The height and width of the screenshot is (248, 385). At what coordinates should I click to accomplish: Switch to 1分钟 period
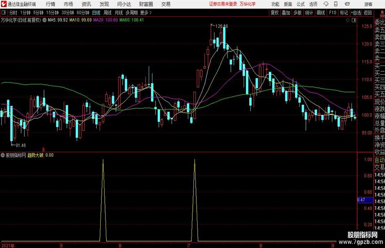(25, 13)
